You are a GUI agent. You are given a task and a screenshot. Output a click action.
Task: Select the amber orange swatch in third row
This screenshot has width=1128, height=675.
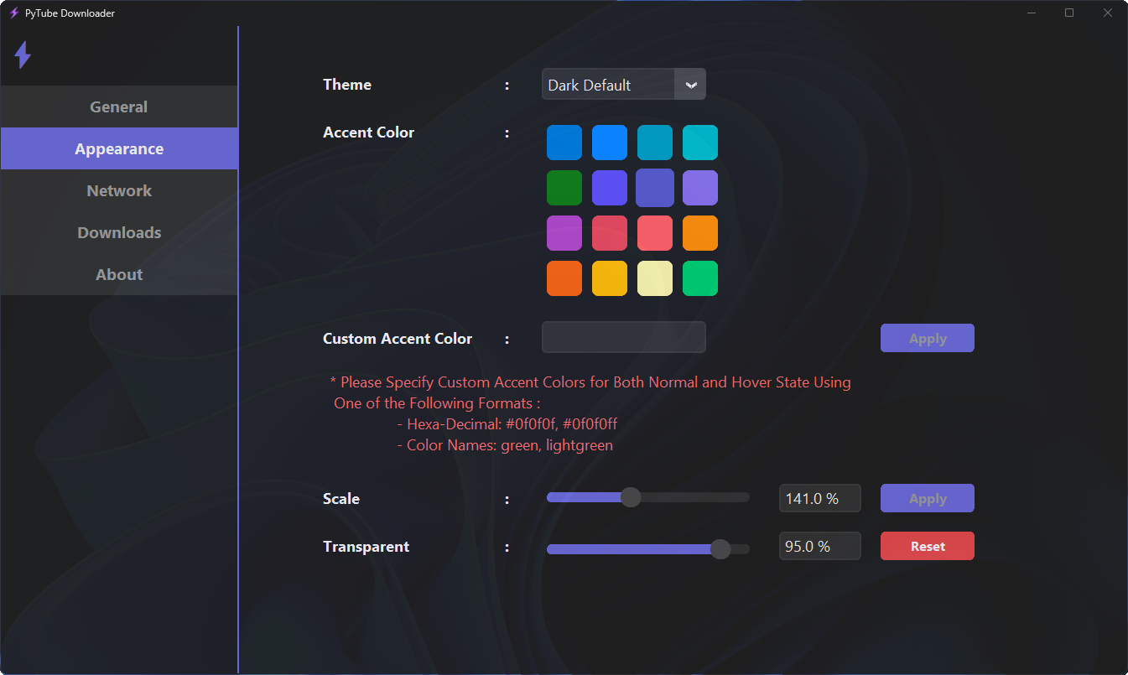click(700, 233)
